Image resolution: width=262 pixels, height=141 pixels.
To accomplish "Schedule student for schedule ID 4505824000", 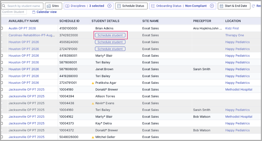I will point(110,42).
